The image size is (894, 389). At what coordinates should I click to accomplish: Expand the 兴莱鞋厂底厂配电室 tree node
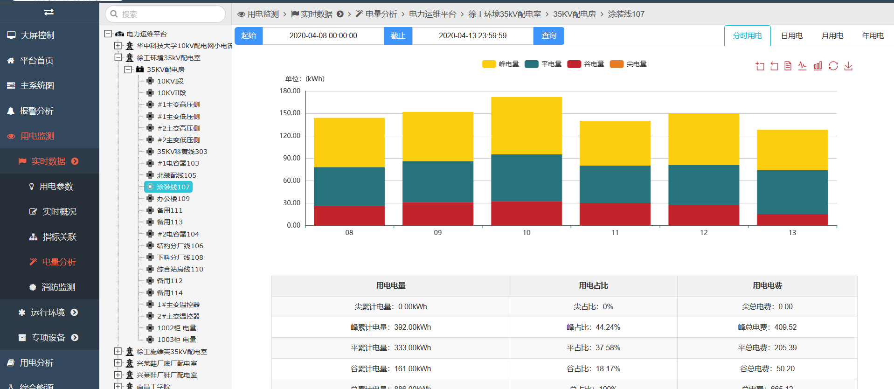(x=118, y=363)
